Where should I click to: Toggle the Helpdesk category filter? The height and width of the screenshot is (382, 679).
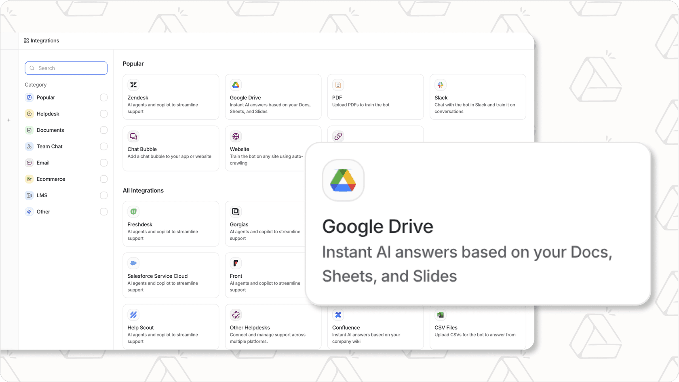point(104,114)
